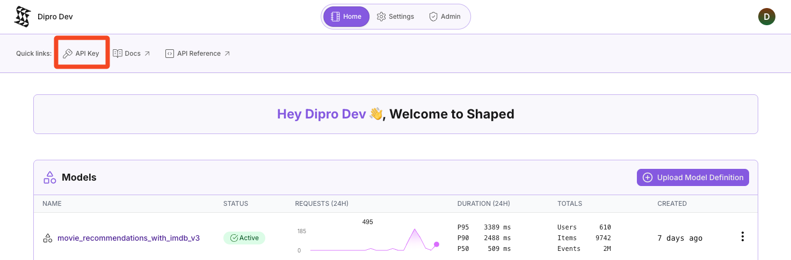
Task: Click the NAME column header
Action: pos(52,204)
